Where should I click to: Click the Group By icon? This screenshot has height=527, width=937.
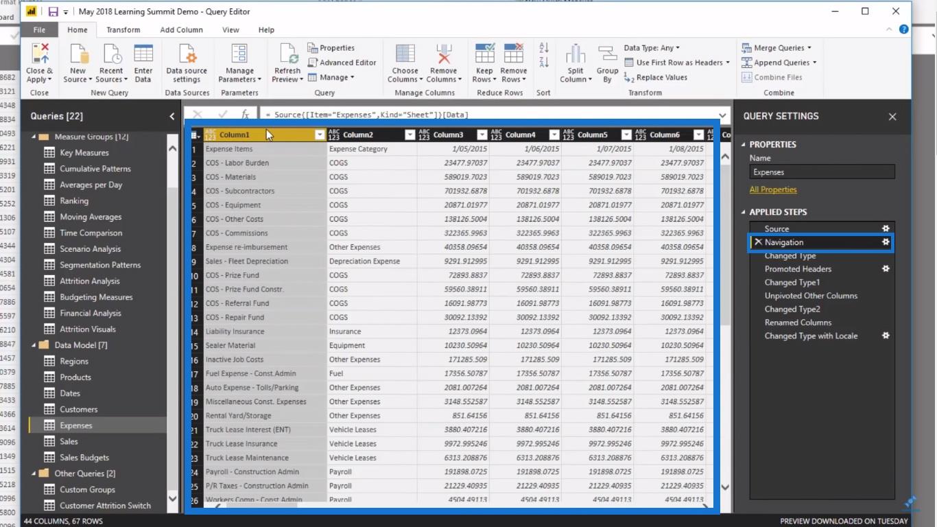click(607, 54)
